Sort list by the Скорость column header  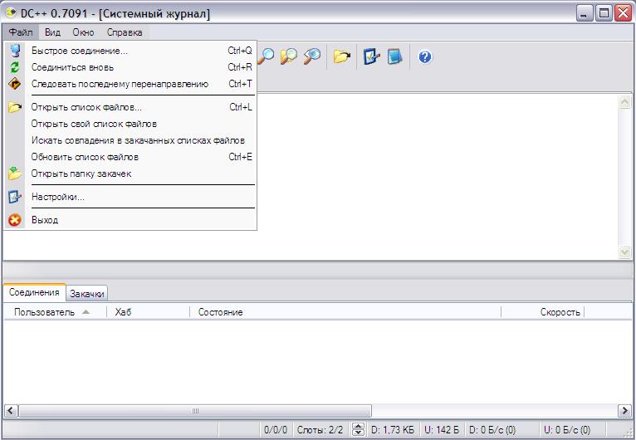[x=560, y=312]
